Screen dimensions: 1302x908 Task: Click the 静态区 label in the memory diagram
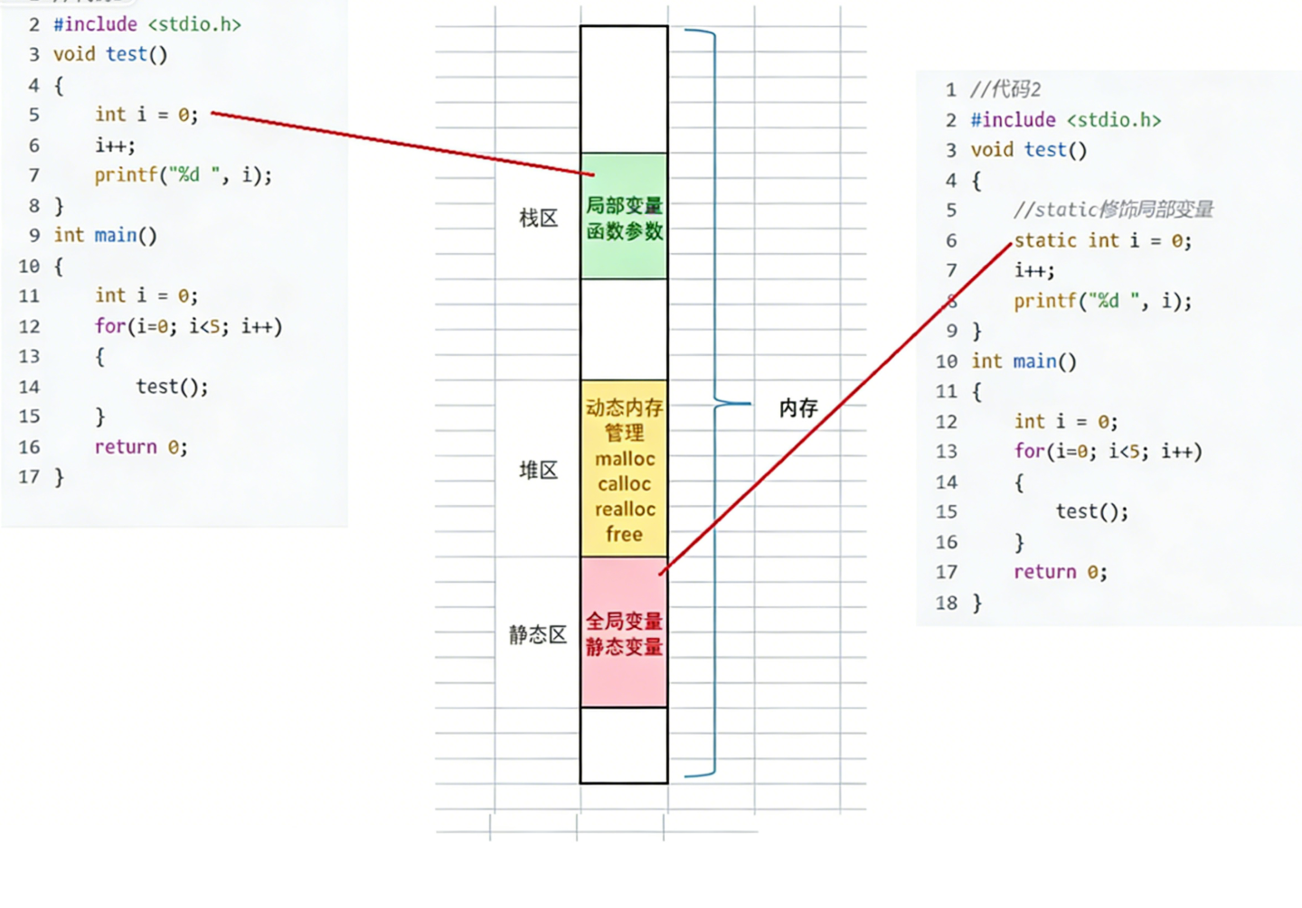[x=537, y=634]
